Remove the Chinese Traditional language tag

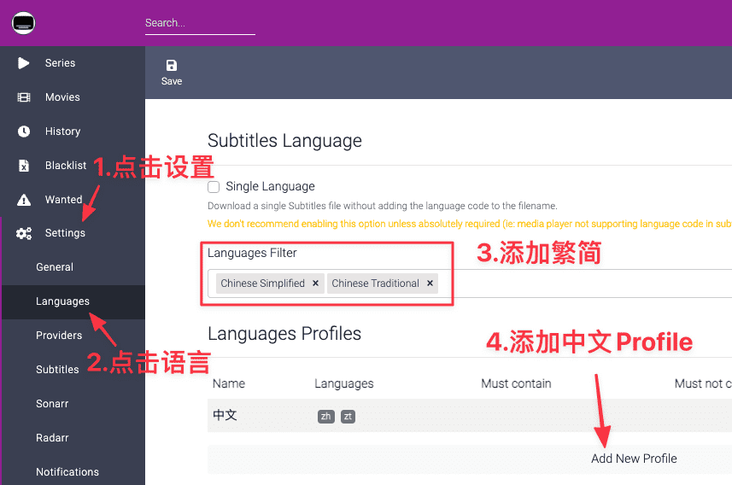[430, 283]
